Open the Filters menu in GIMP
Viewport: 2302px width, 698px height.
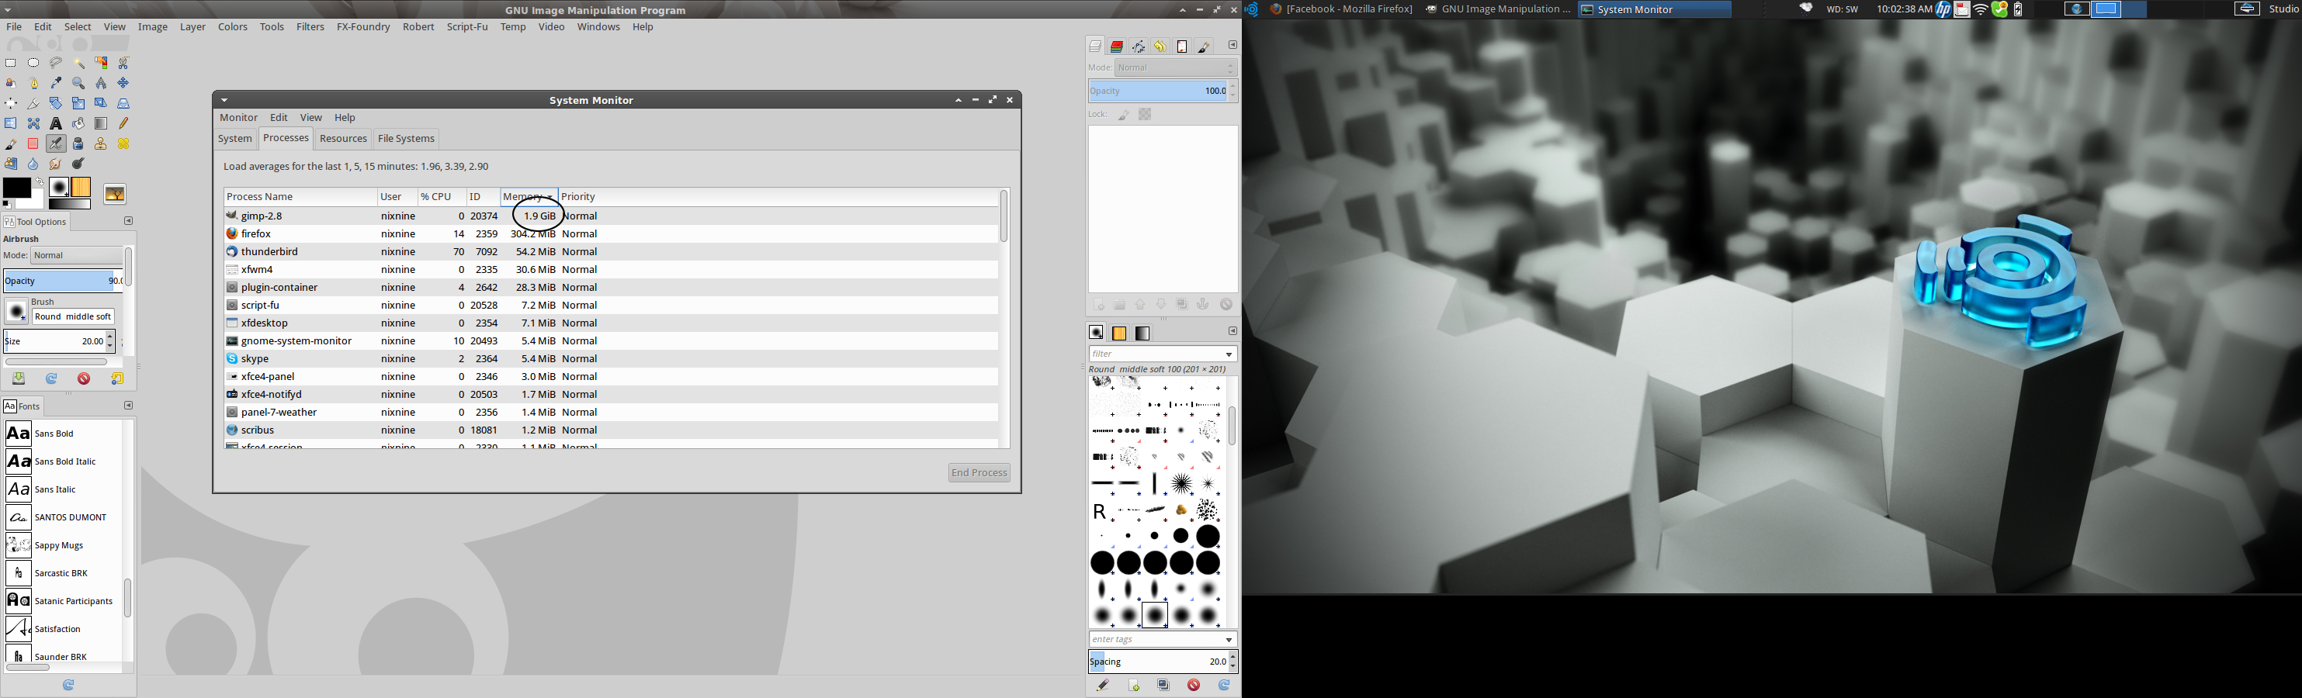[310, 27]
